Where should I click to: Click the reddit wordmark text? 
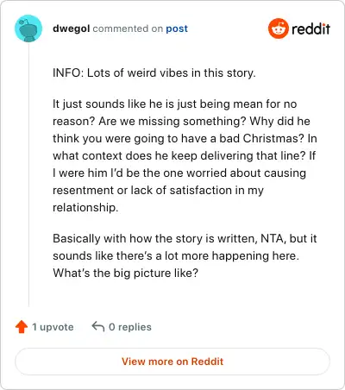coord(311,28)
